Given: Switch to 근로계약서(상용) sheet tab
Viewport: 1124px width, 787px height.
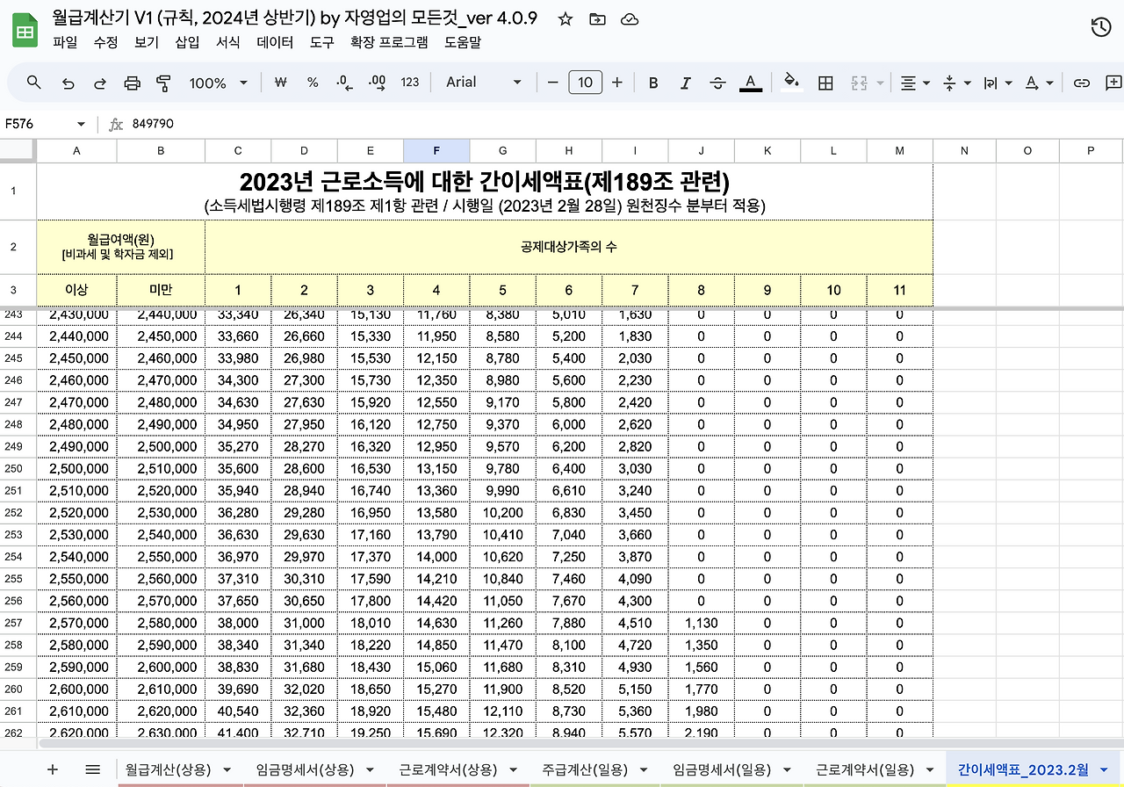Looking at the screenshot, I should click(x=449, y=770).
